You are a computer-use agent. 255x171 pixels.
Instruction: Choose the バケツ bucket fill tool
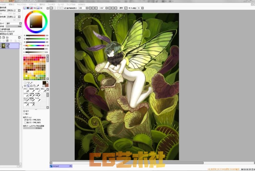point(26,90)
